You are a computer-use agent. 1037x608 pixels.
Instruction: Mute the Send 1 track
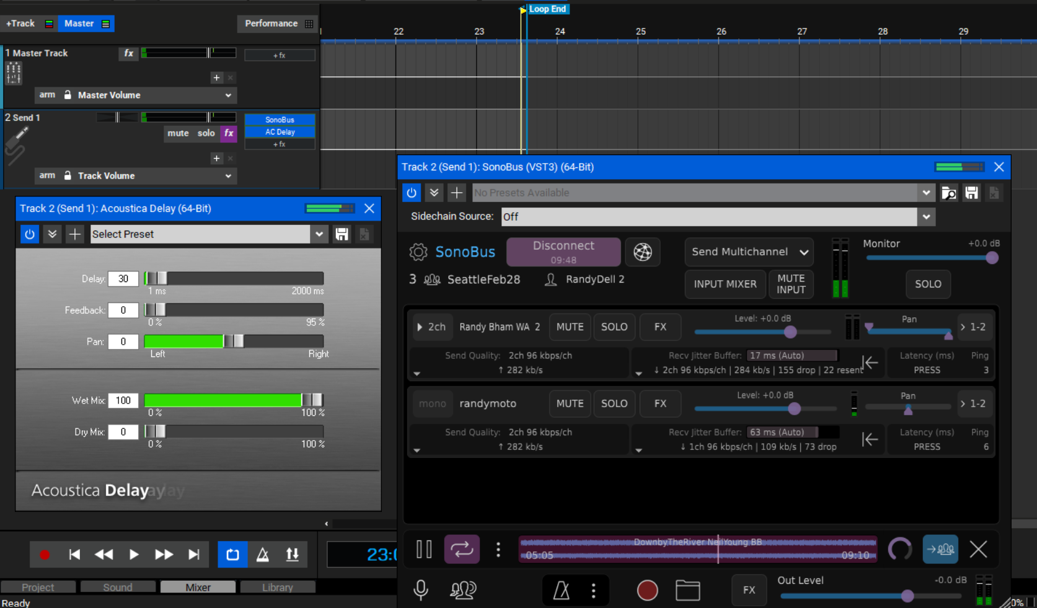click(x=178, y=133)
